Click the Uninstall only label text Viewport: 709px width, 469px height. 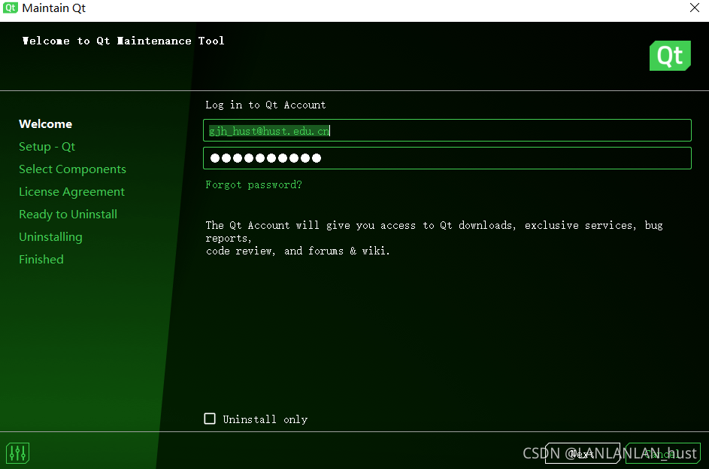click(265, 419)
